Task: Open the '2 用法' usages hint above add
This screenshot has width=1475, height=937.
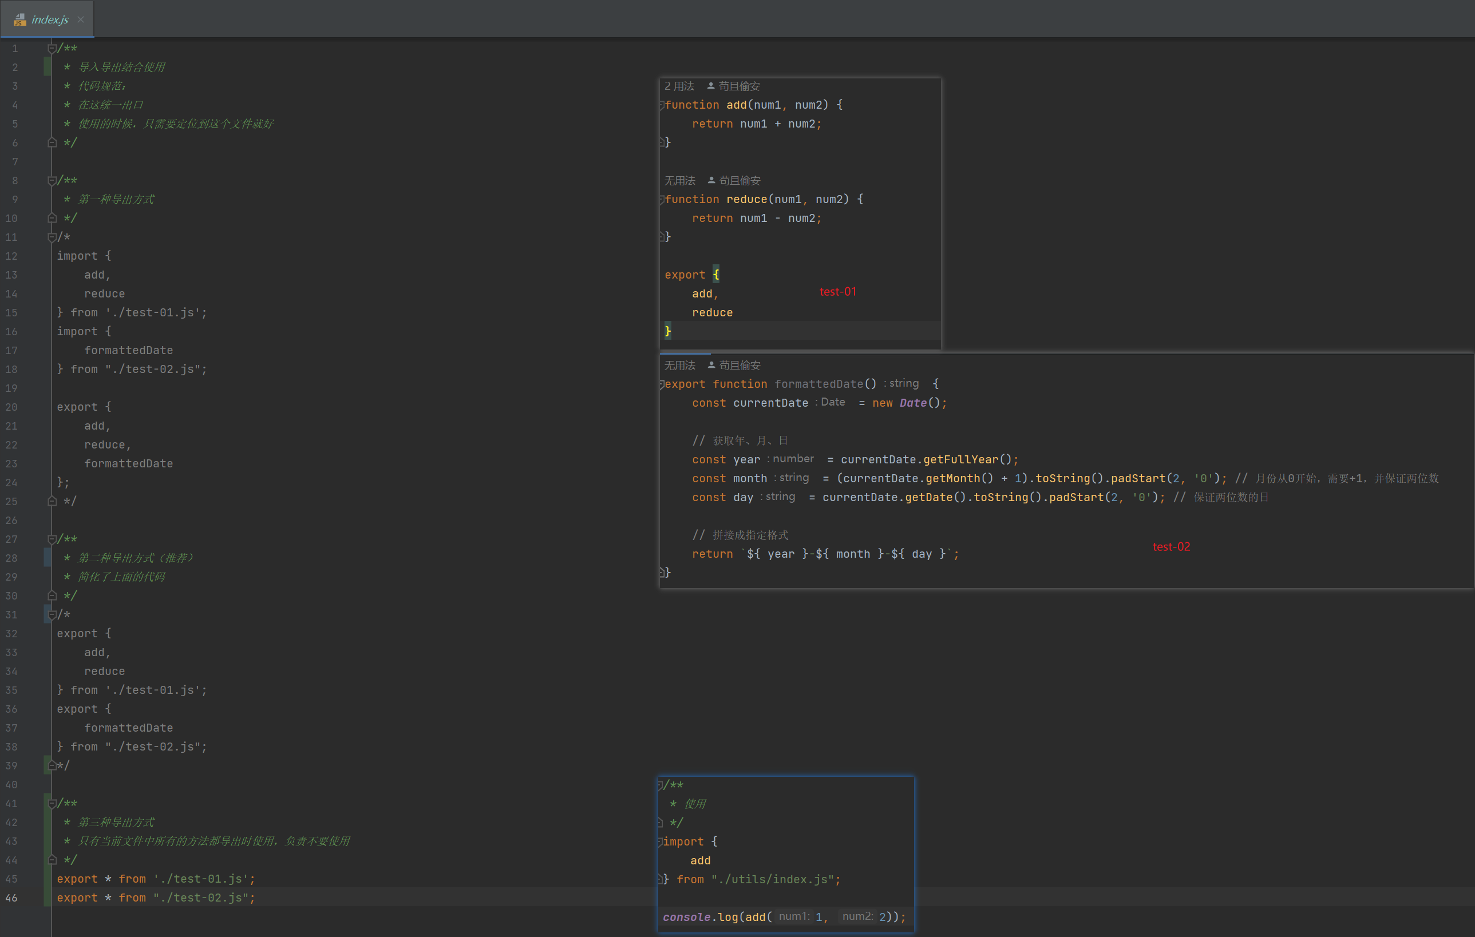Action: pyautogui.click(x=679, y=86)
